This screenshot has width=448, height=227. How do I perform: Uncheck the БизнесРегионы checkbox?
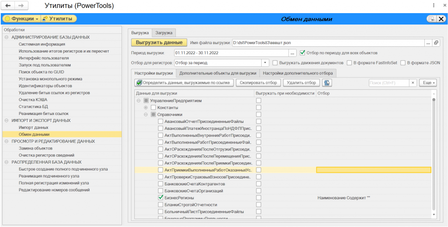tap(161, 198)
